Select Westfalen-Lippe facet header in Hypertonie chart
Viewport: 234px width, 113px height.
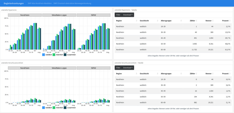click(x=59, y=15)
